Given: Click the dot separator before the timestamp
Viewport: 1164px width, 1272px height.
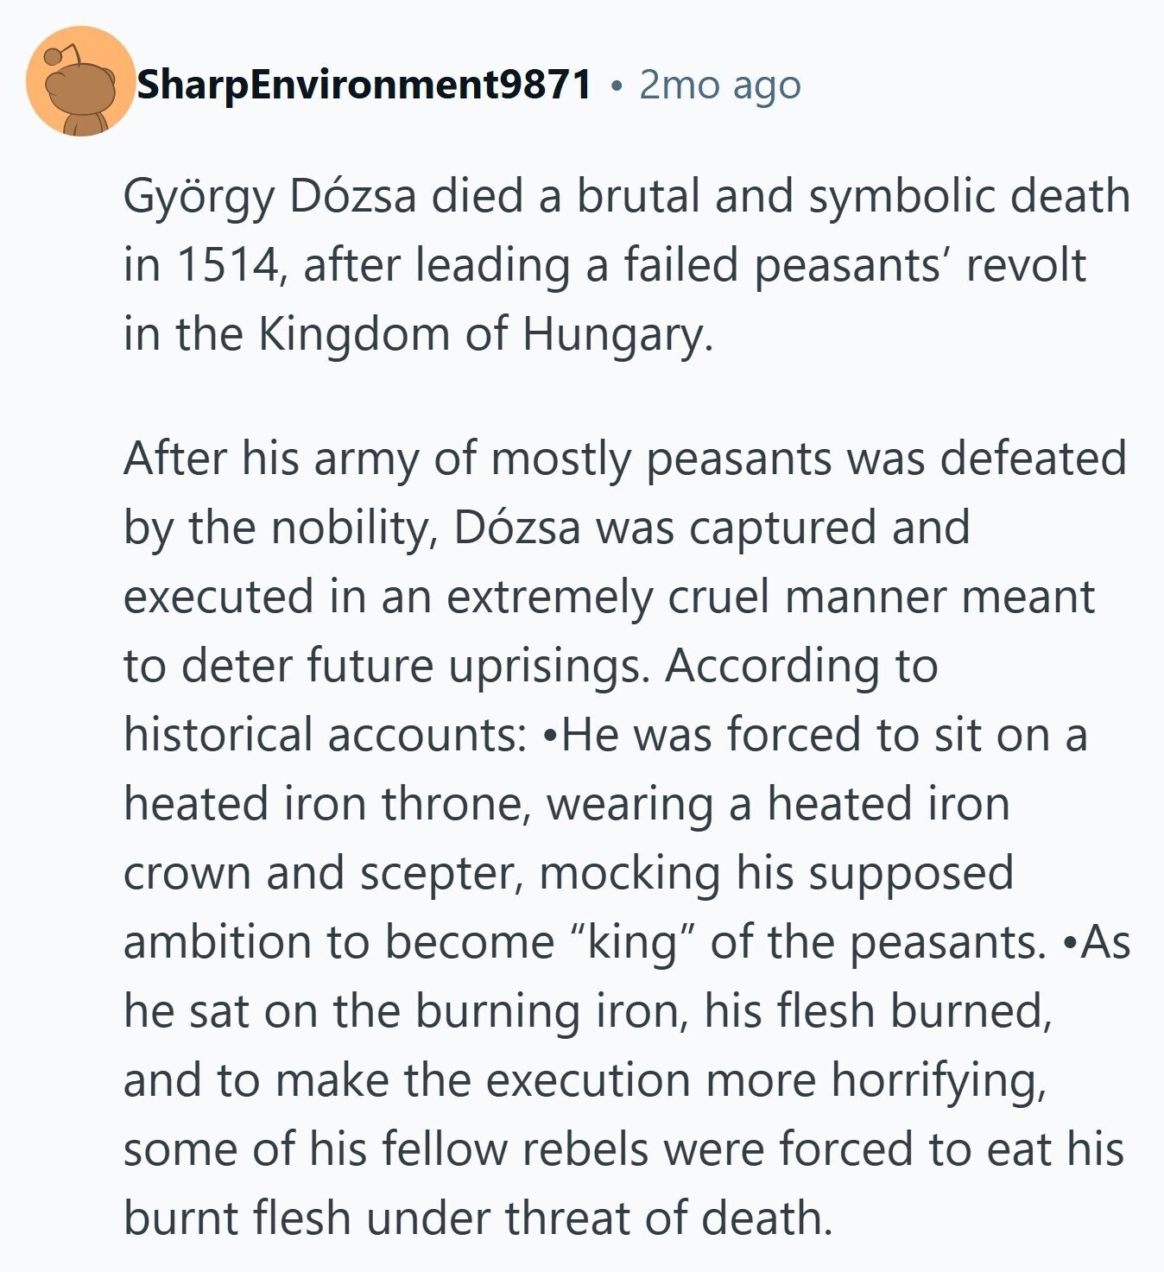Looking at the screenshot, I should 616,85.
